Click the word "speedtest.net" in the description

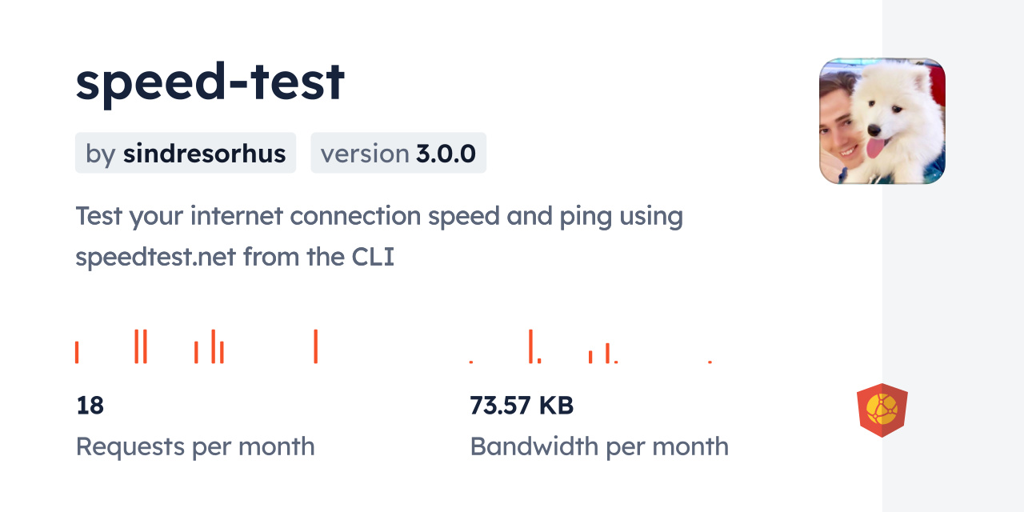(156, 257)
